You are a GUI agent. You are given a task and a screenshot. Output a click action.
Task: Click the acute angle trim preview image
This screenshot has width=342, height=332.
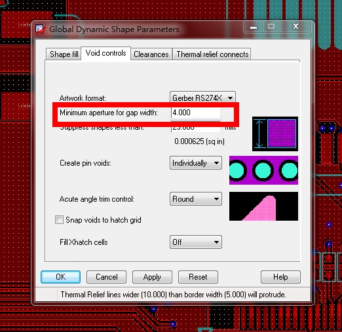(263, 206)
